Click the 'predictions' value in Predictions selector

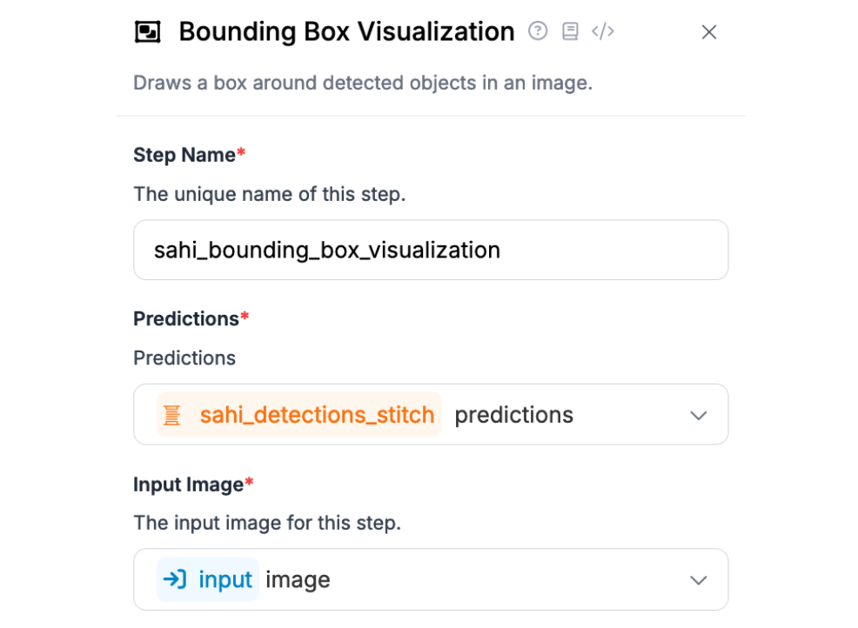click(x=513, y=415)
